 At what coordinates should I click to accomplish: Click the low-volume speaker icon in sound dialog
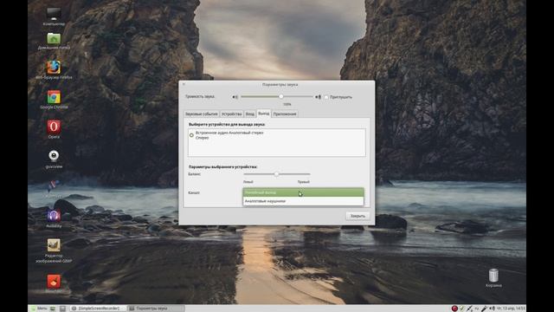point(235,97)
